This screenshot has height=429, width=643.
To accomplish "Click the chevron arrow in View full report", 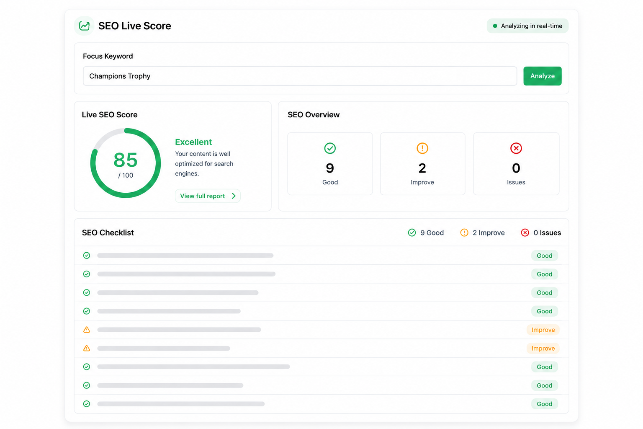I will pos(234,196).
